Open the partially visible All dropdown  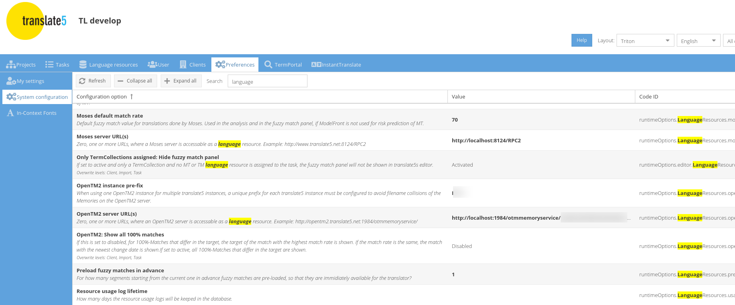coord(729,41)
